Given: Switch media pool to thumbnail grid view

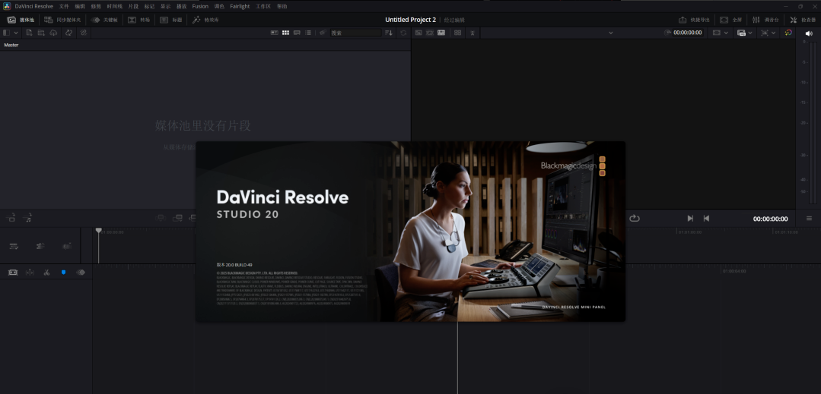Looking at the screenshot, I should click(285, 33).
